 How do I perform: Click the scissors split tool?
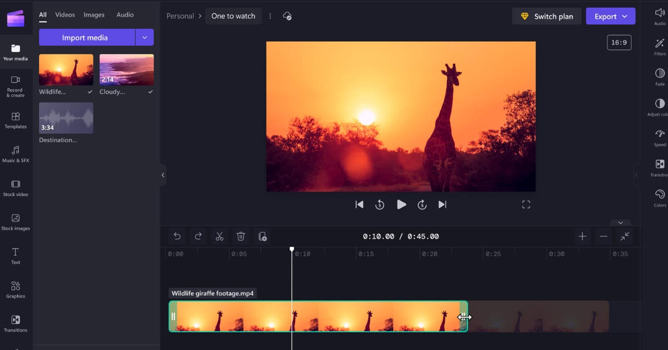[x=219, y=236]
